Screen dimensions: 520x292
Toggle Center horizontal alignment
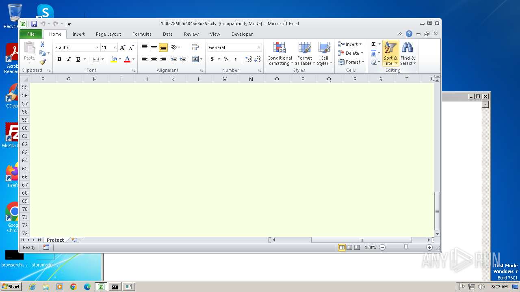pyautogui.click(x=154, y=59)
